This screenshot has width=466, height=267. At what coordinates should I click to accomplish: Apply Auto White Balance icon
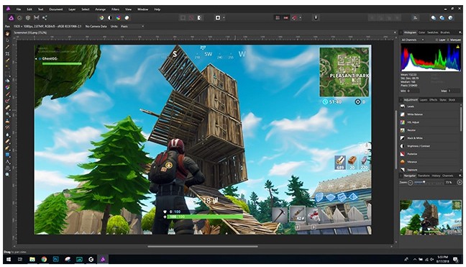[x=127, y=18]
